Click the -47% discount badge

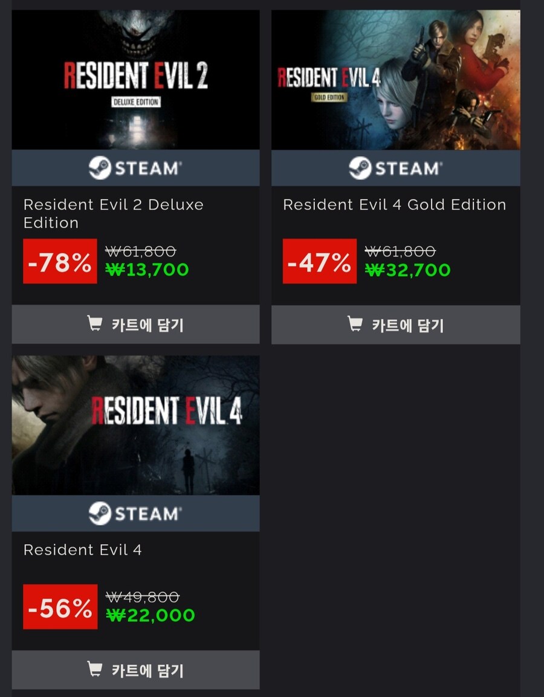coord(320,261)
